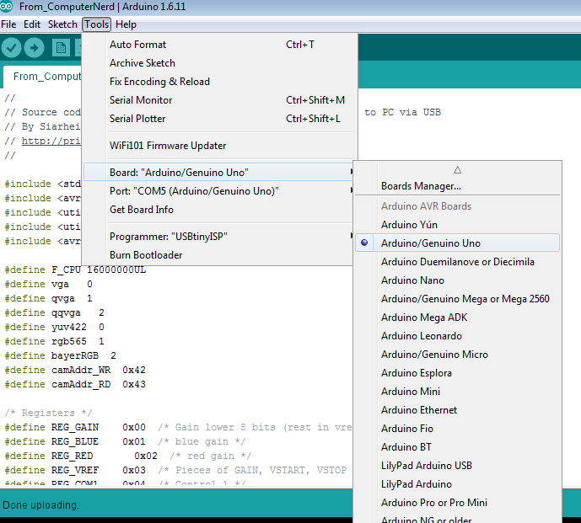The height and width of the screenshot is (523, 581).
Task: Click the 'Done uploading.' status message
Action: click(x=40, y=505)
